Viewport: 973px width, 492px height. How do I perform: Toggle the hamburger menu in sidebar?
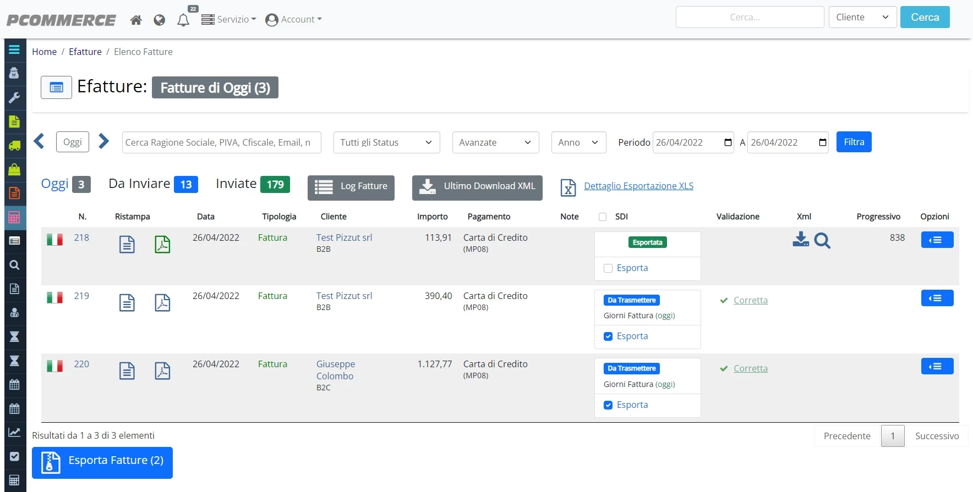pos(14,49)
